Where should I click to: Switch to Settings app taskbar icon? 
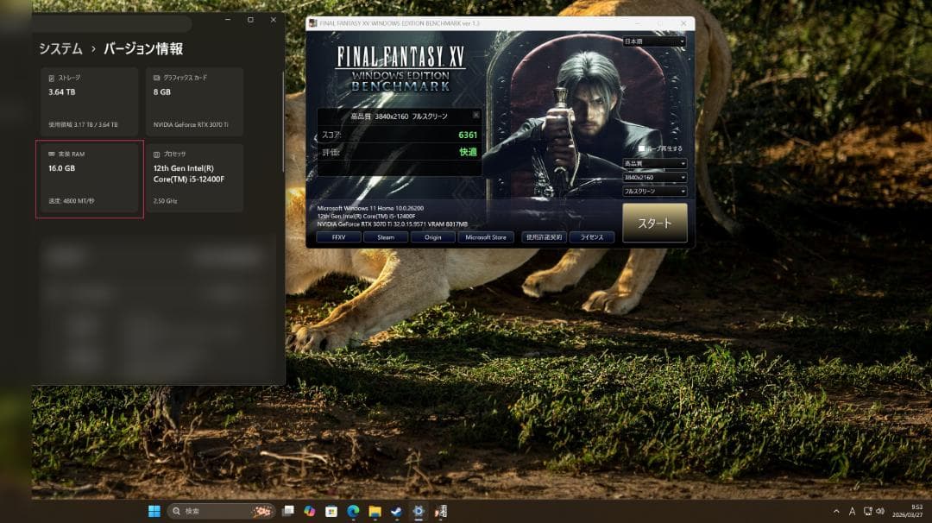419,511
